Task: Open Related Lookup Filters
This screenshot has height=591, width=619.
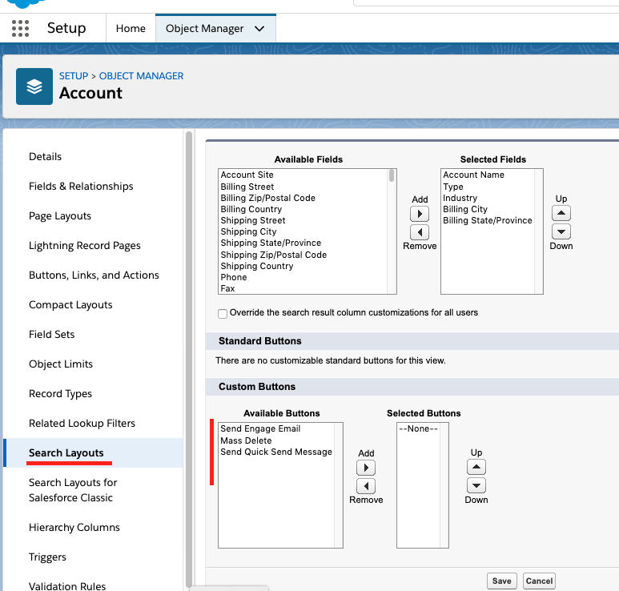Action: (x=82, y=423)
